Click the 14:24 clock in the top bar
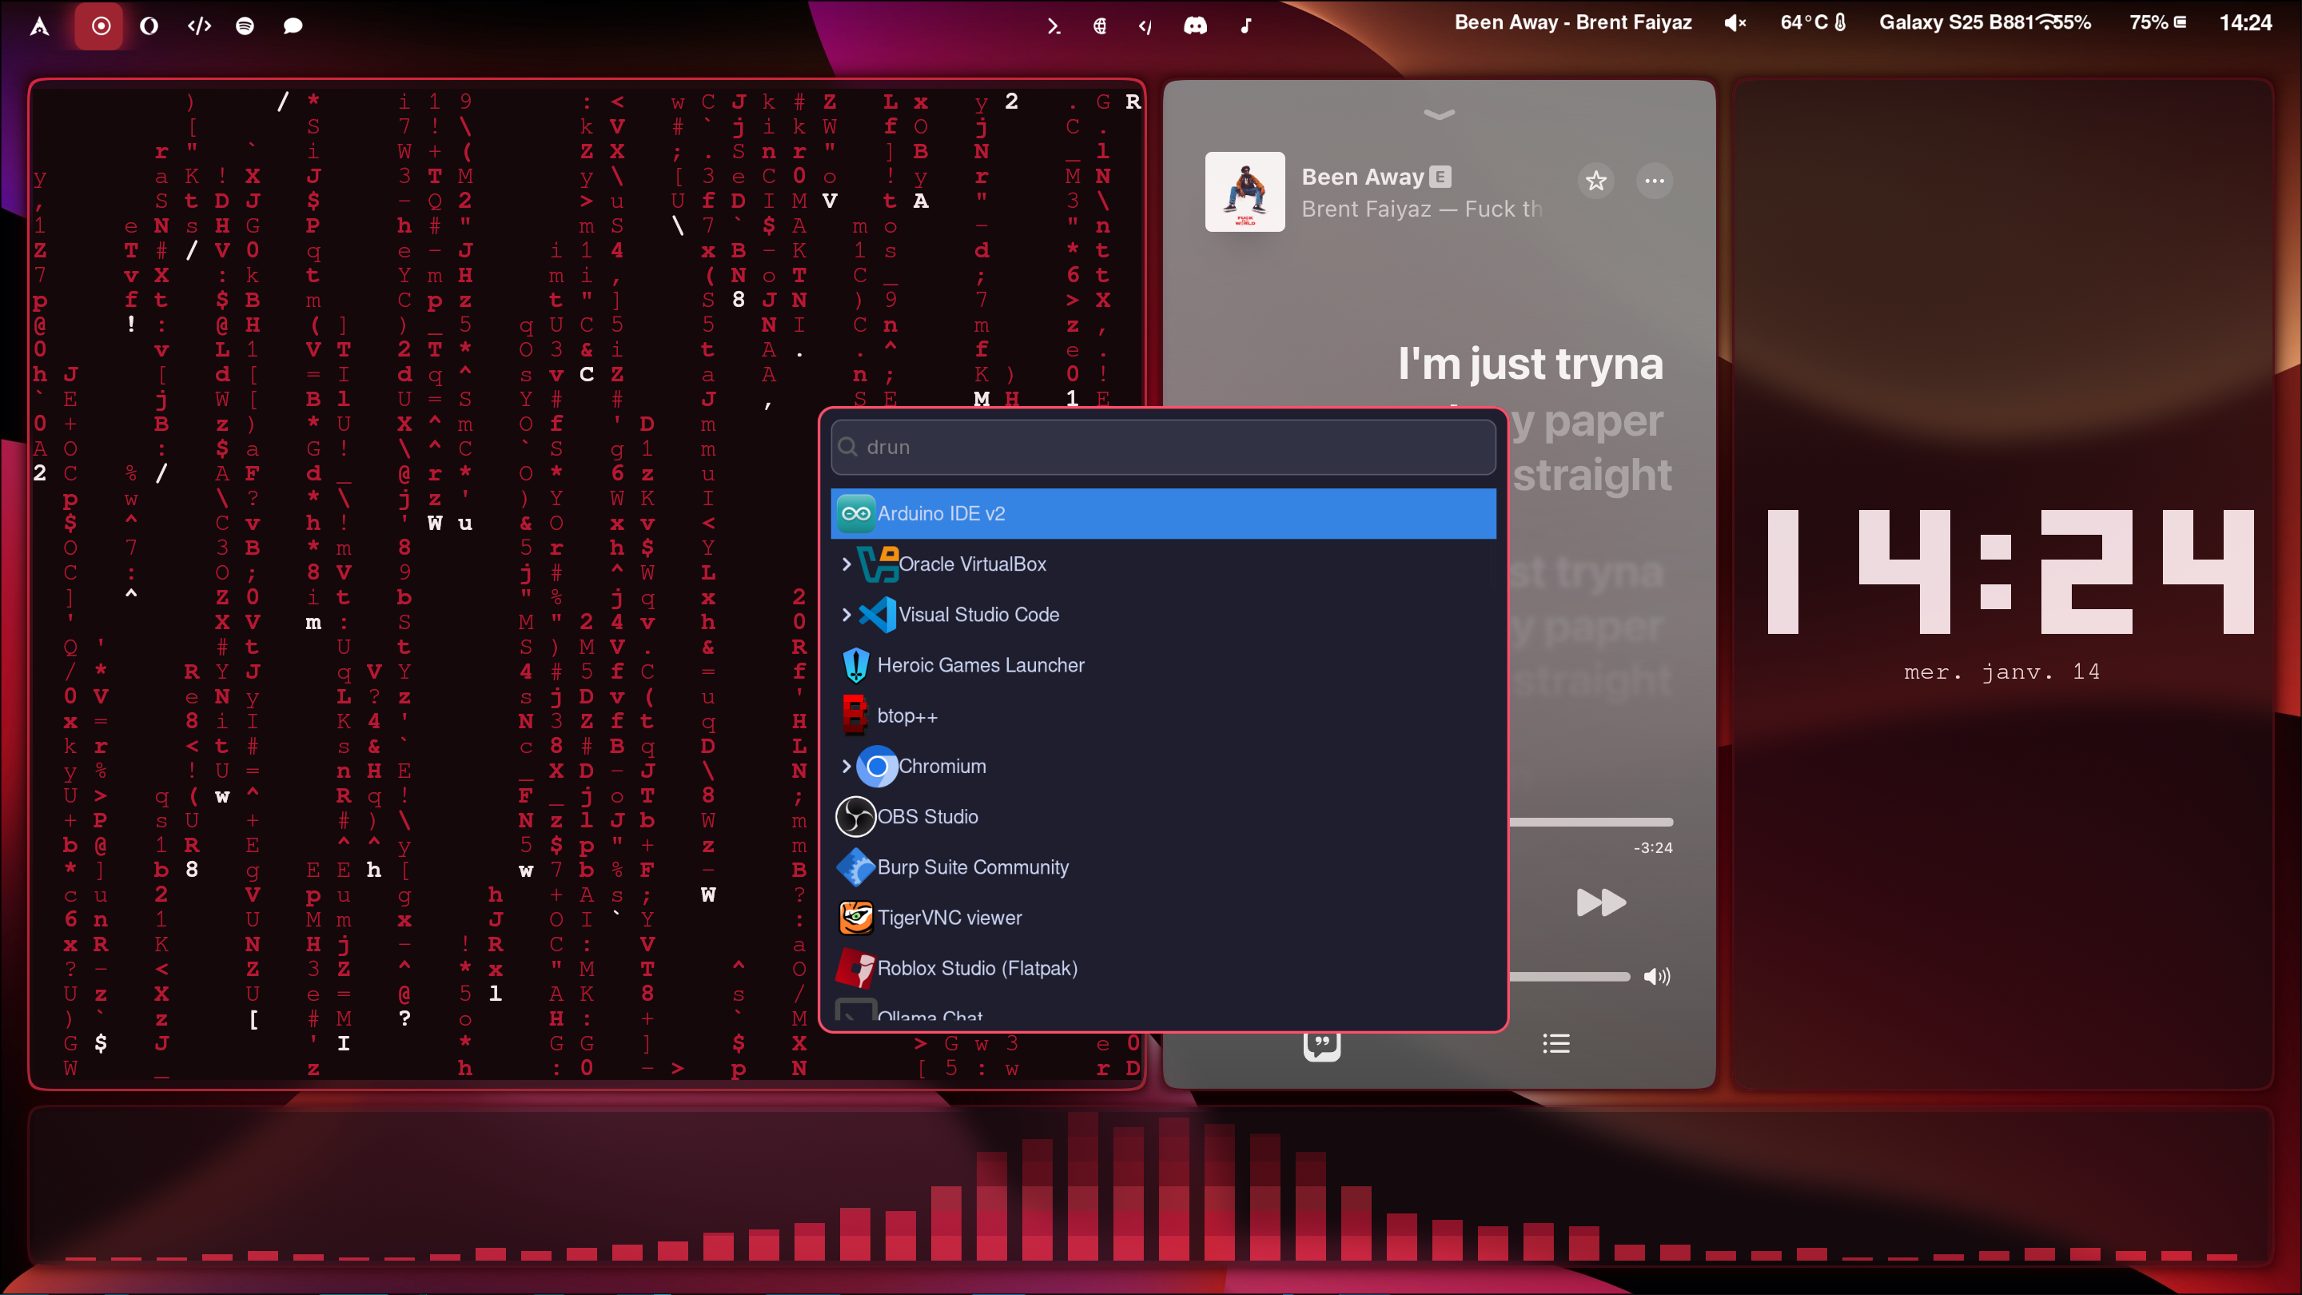Image resolution: width=2302 pixels, height=1295 pixels. click(2244, 22)
